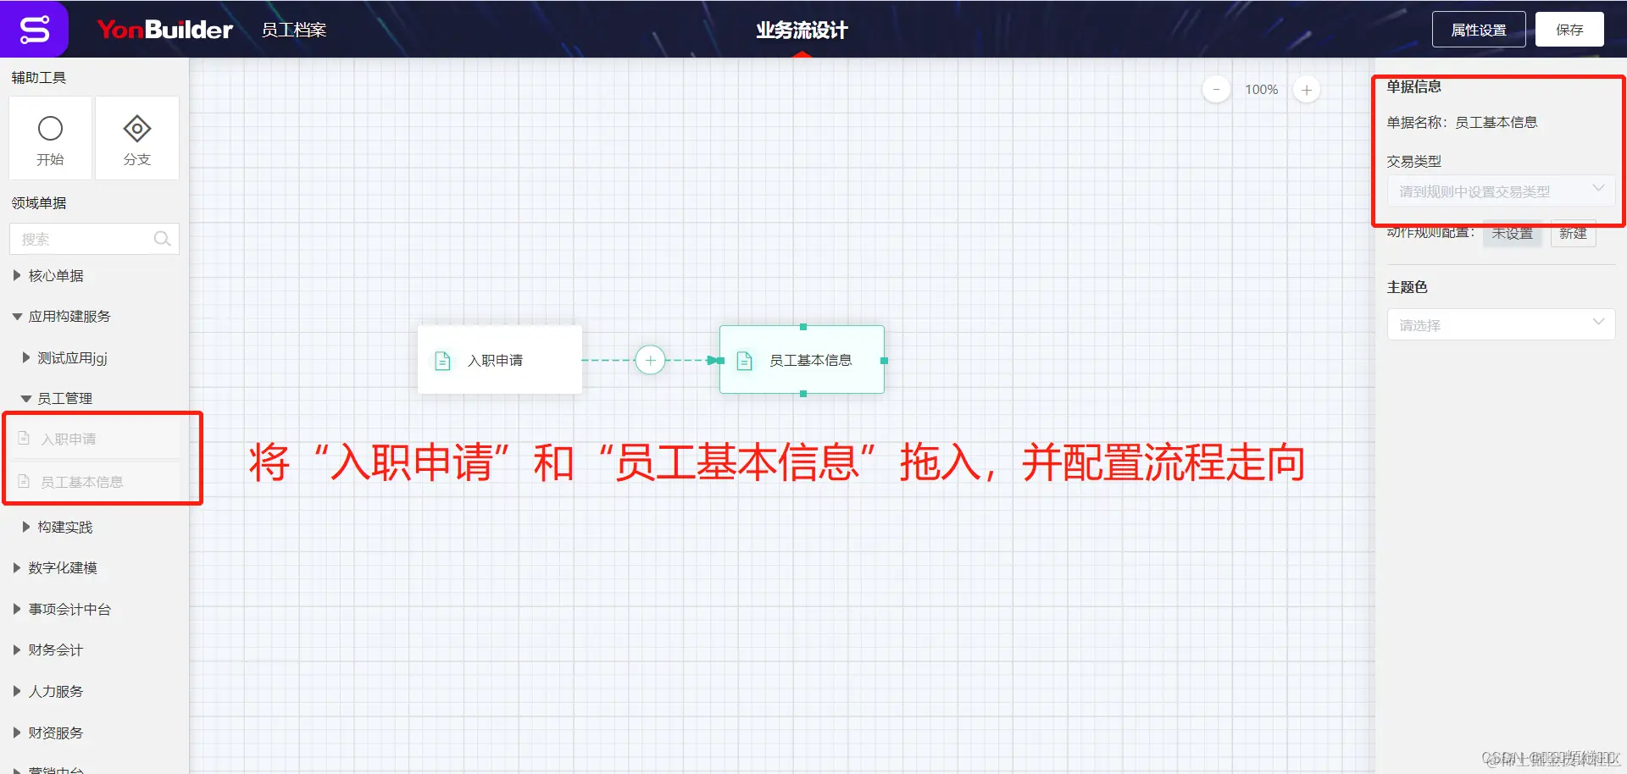Click the right handle of 员工基本信息 node
This screenshot has width=1627, height=774.
pos(884,361)
